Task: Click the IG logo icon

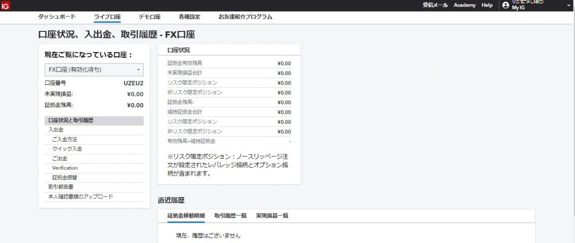Action: (5, 5)
